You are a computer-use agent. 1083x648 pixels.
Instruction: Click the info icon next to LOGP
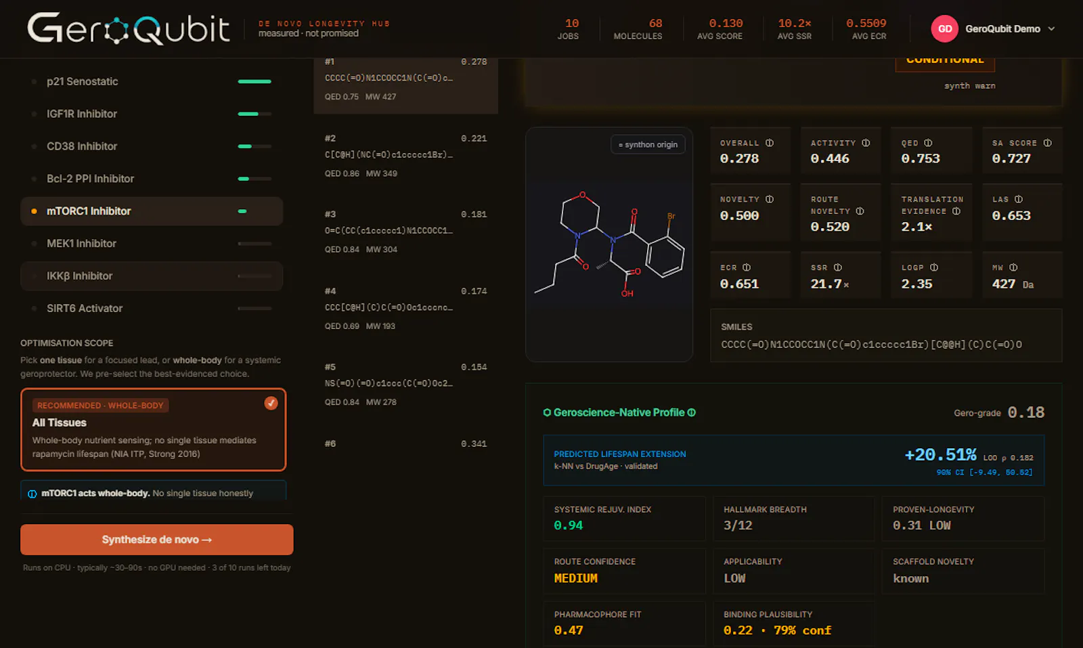934,267
